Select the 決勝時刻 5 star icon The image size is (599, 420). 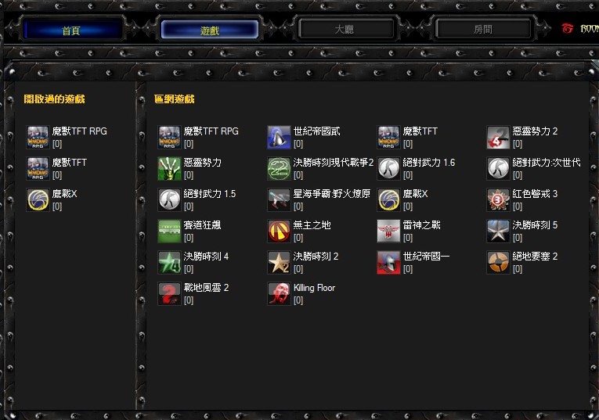(x=498, y=231)
